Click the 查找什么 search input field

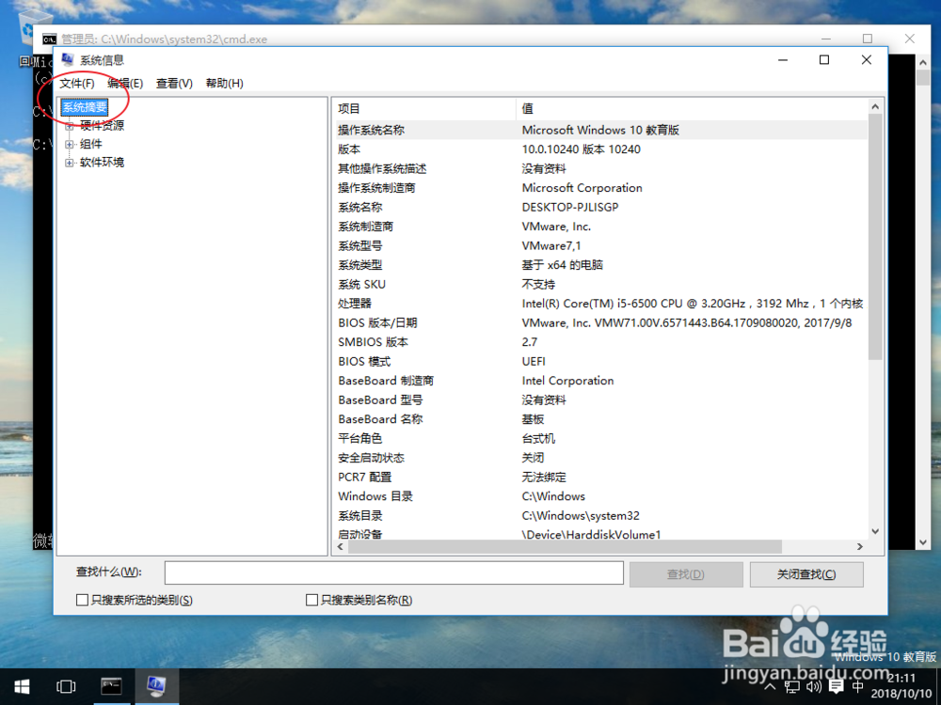(x=393, y=573)
